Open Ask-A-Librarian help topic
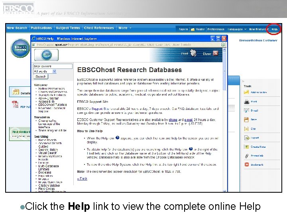Screen dimensions: 287x215 tap(49, 98)
